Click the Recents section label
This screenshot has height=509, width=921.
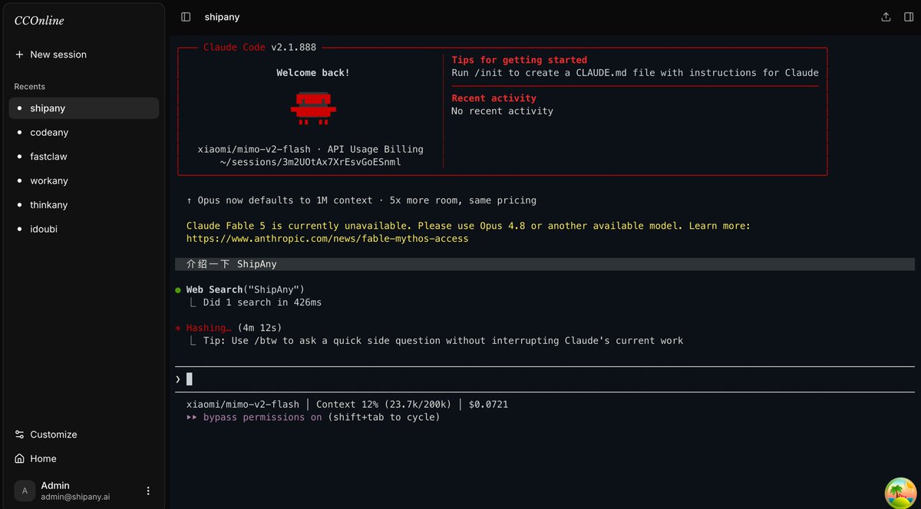tap(29, 87)
